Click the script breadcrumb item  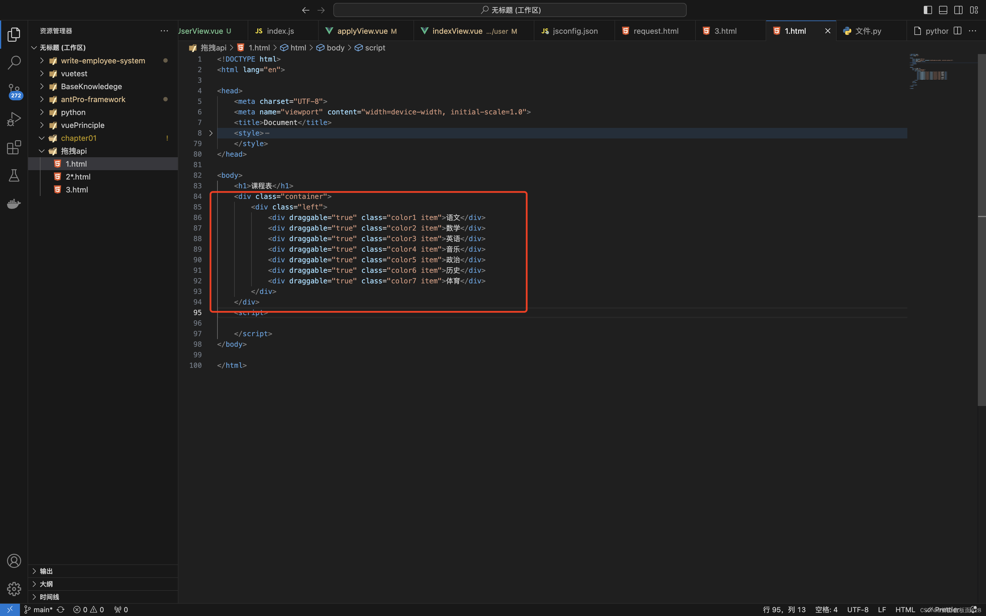pos(370,48)
